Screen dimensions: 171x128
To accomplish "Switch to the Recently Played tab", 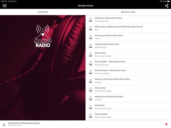I will coord(128,12).
